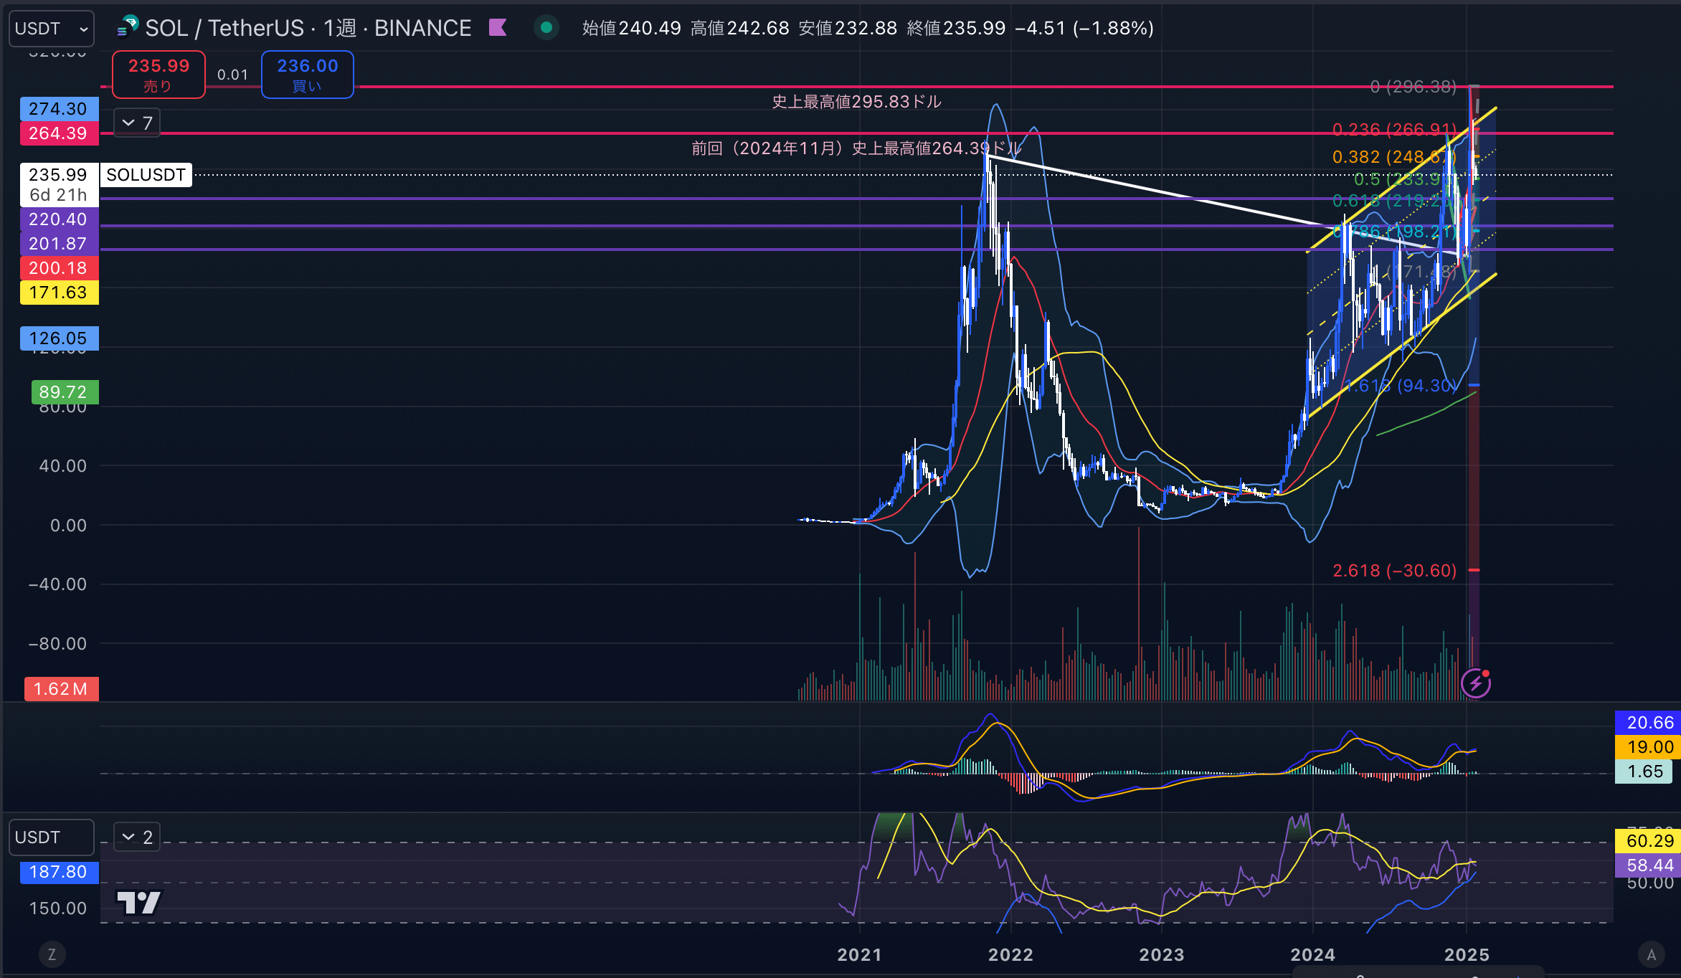Select the 201.87 purple price label
Viewport: 1681px width, 978px height.
pos(59,244)
